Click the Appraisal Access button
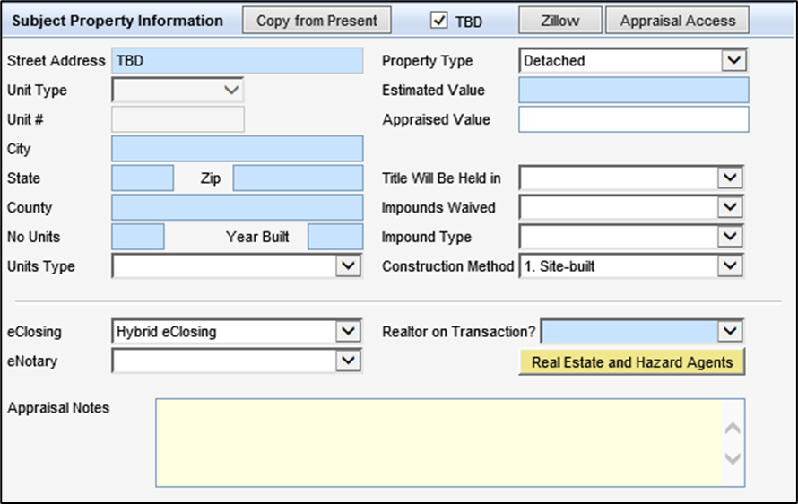This screenshot has width=798, height=504. [x=677, y=20]
